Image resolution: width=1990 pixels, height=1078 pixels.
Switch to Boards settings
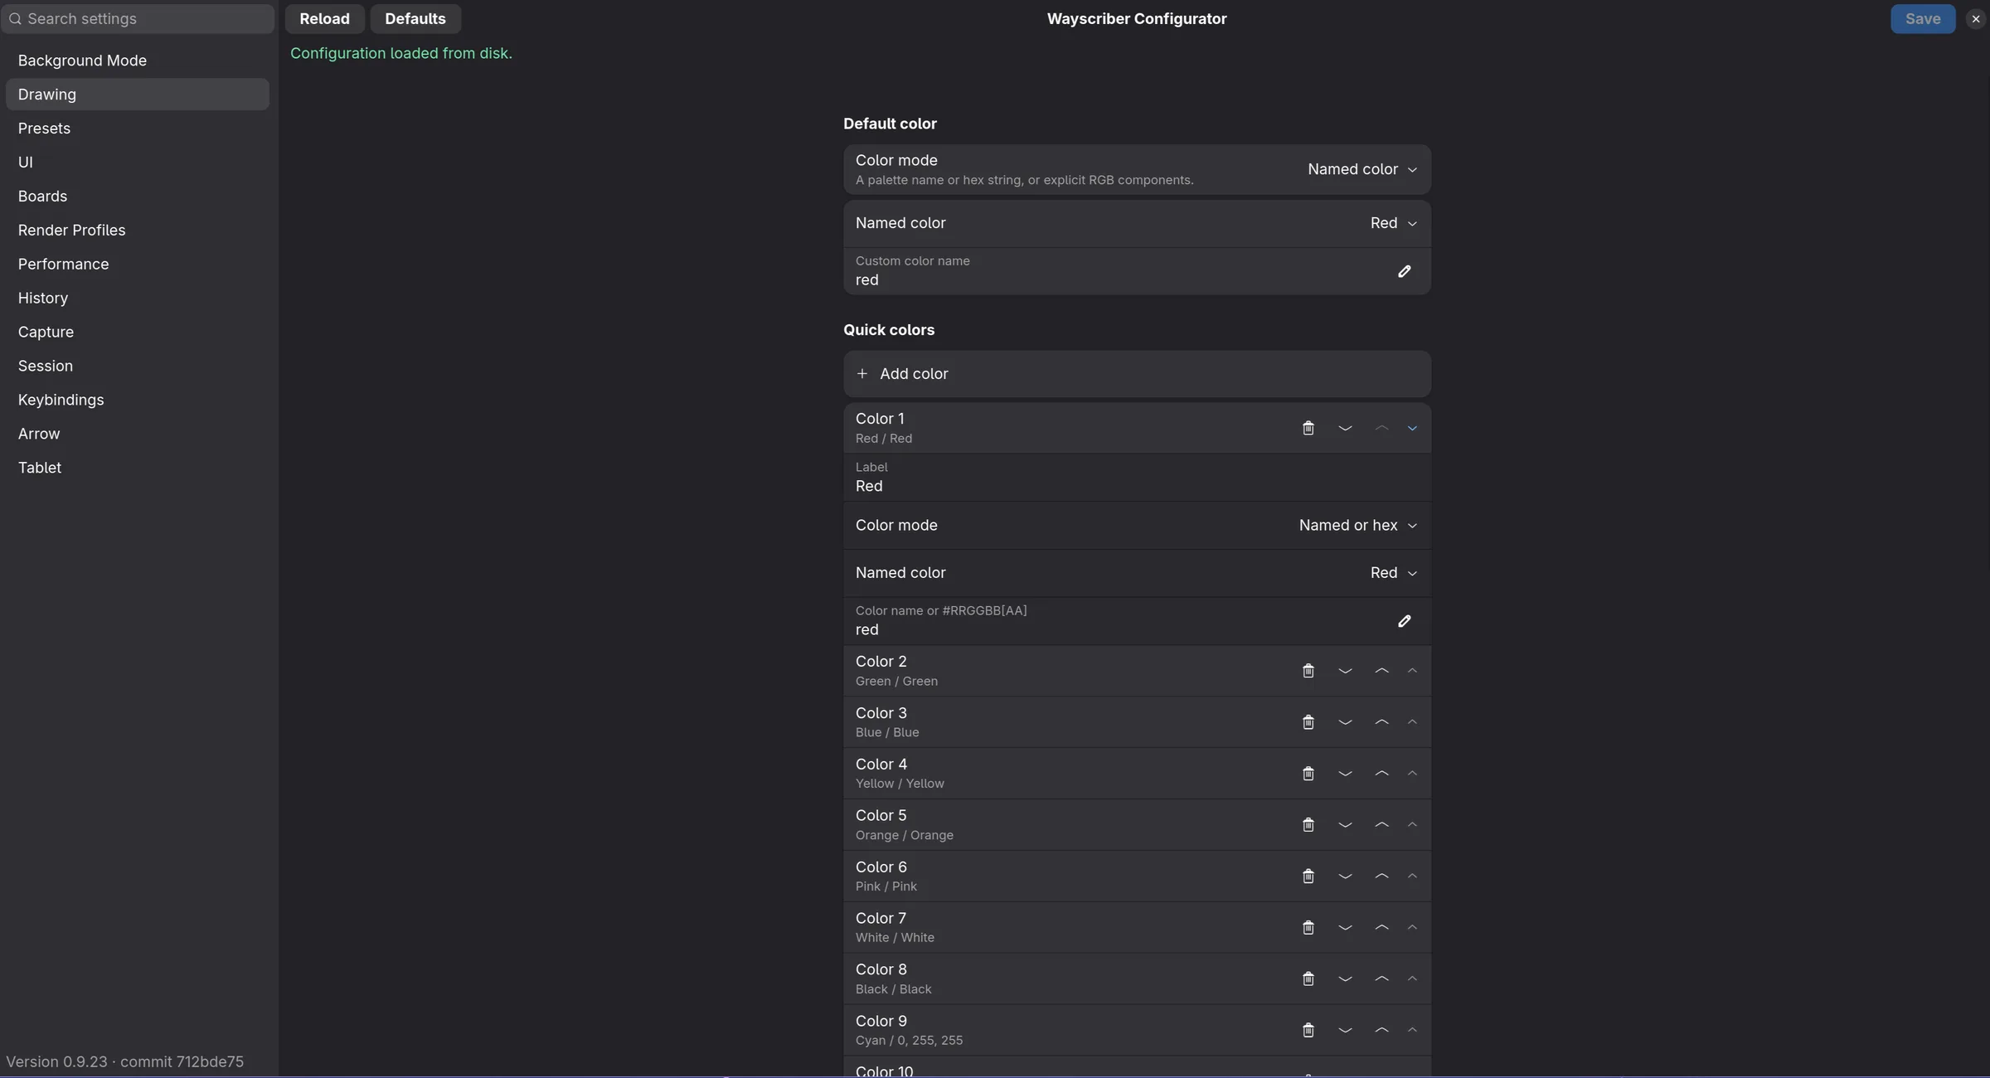pos(137,197)
